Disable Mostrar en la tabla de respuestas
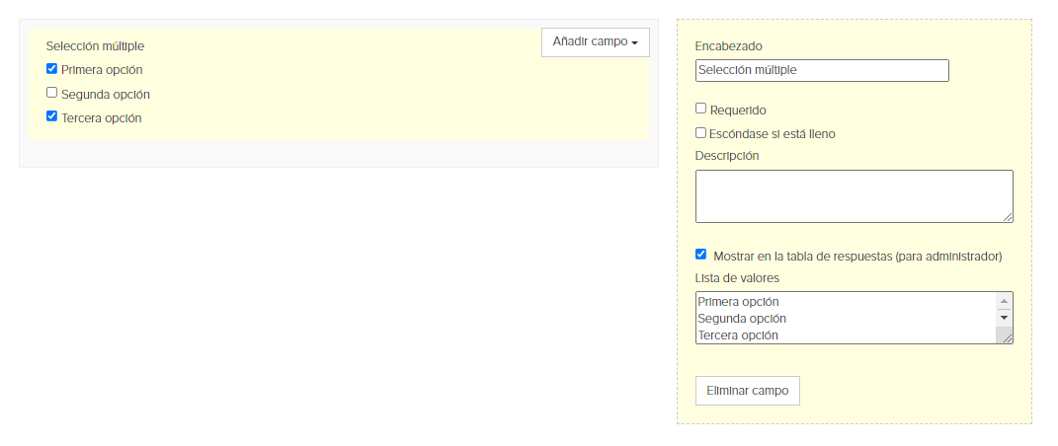This screenshot has width=1058, height=446. click(x=701, y=255)
